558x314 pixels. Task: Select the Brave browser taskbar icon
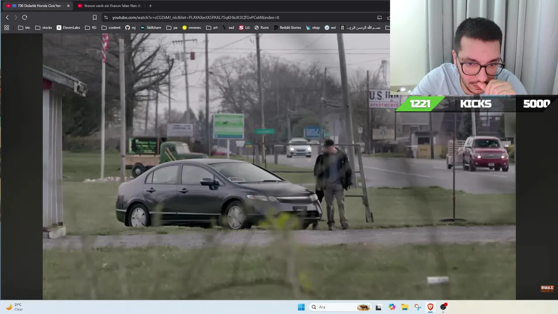430,307
